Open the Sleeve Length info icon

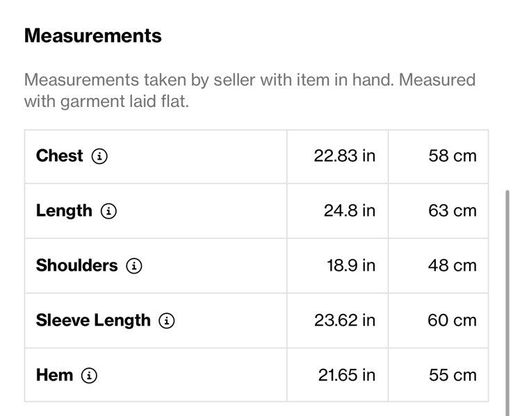167,321
